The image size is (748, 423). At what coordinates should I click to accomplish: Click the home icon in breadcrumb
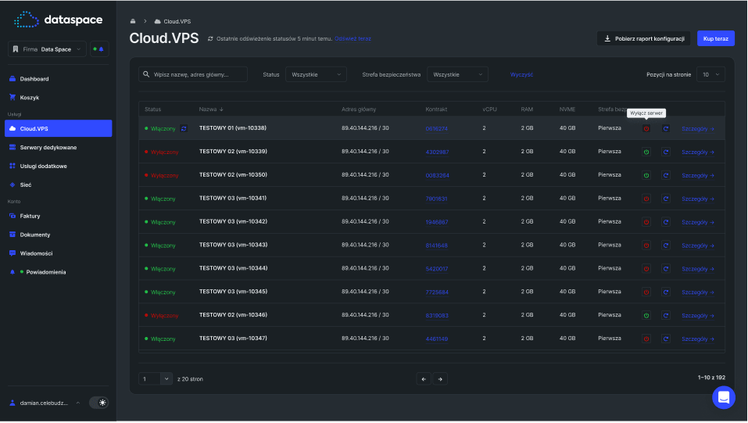point(133,21)
